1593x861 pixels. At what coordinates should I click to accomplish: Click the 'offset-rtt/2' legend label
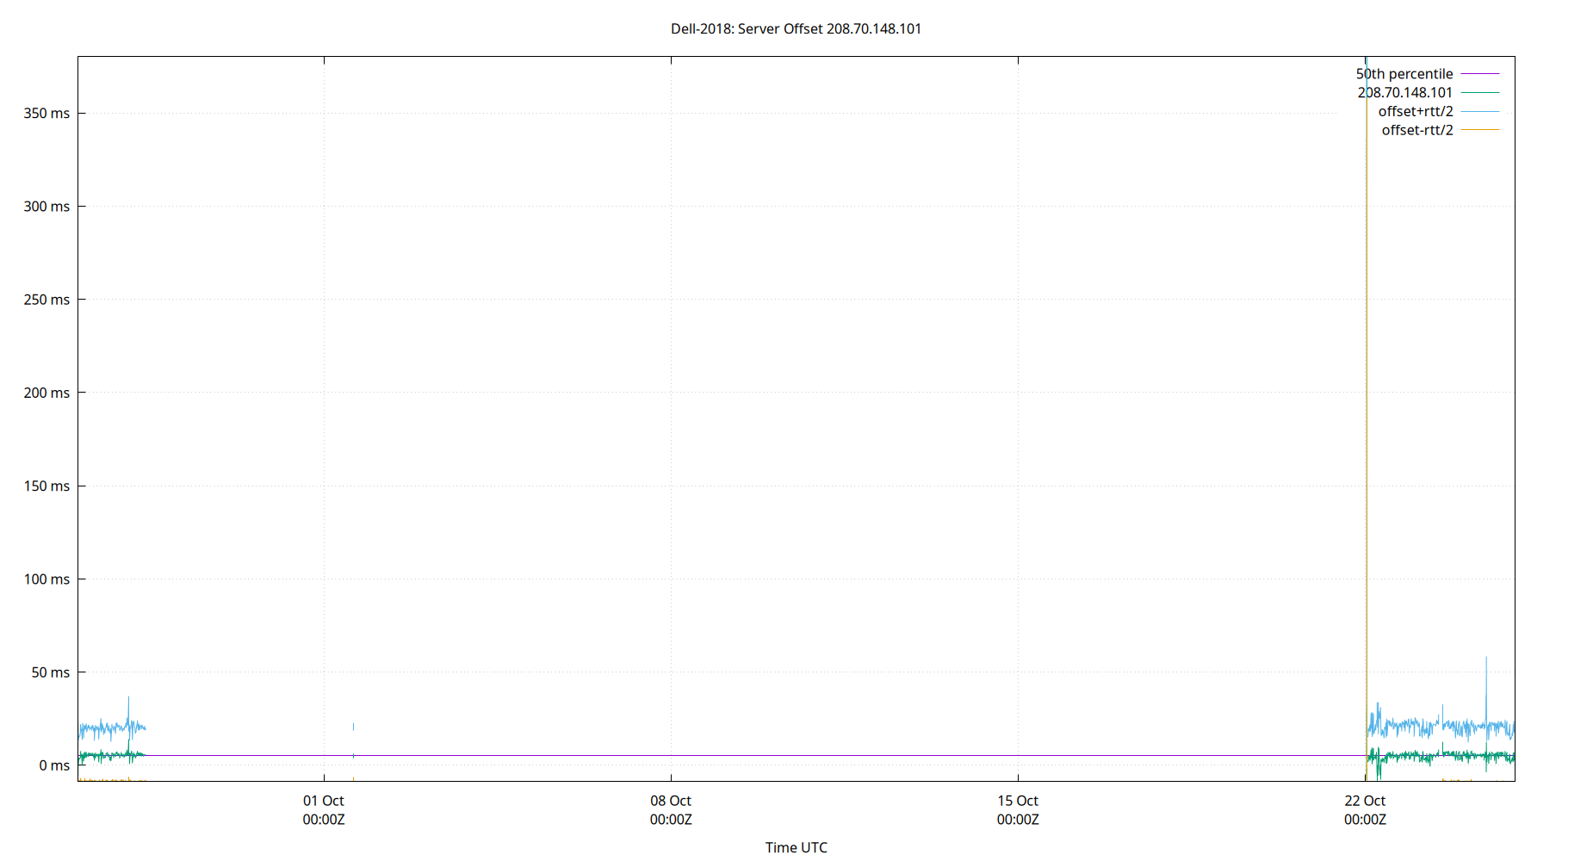pos(1417,131)
